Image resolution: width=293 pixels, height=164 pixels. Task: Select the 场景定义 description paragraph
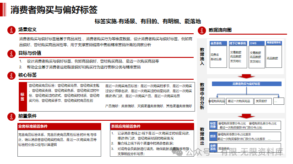(106, 42)
